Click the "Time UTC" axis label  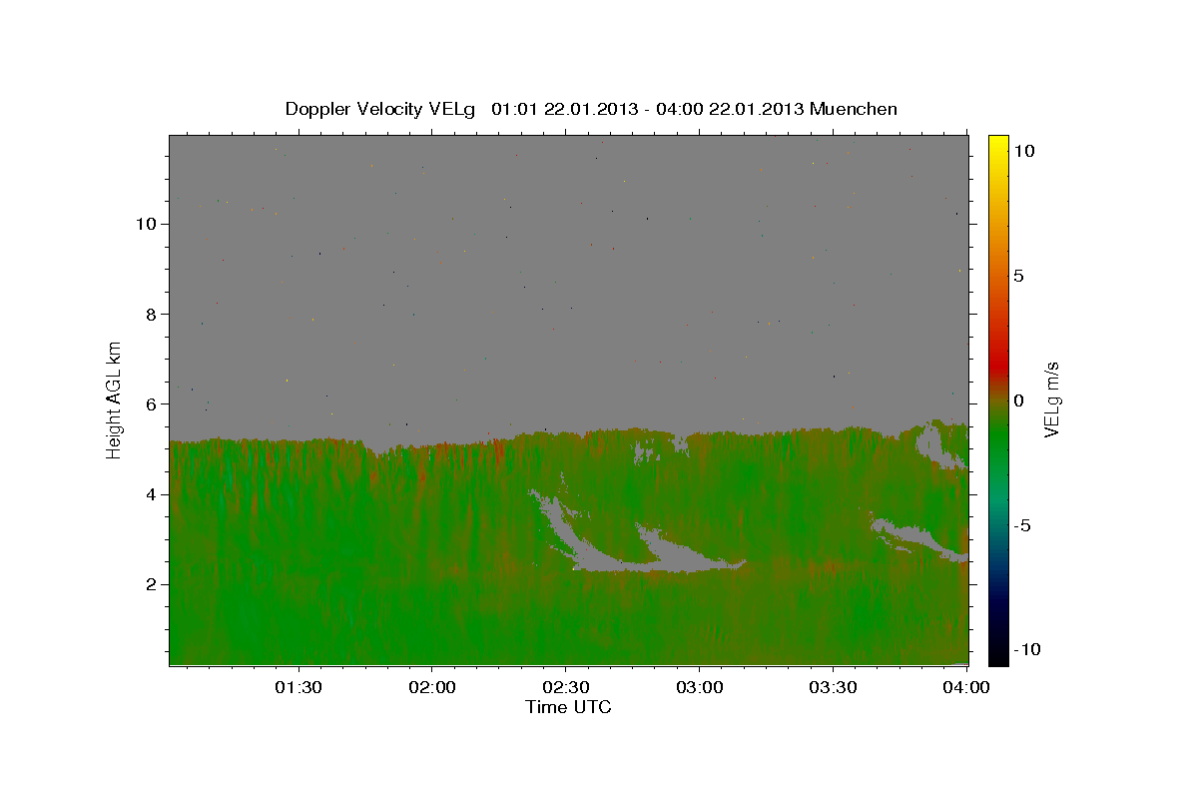[568, 707]
